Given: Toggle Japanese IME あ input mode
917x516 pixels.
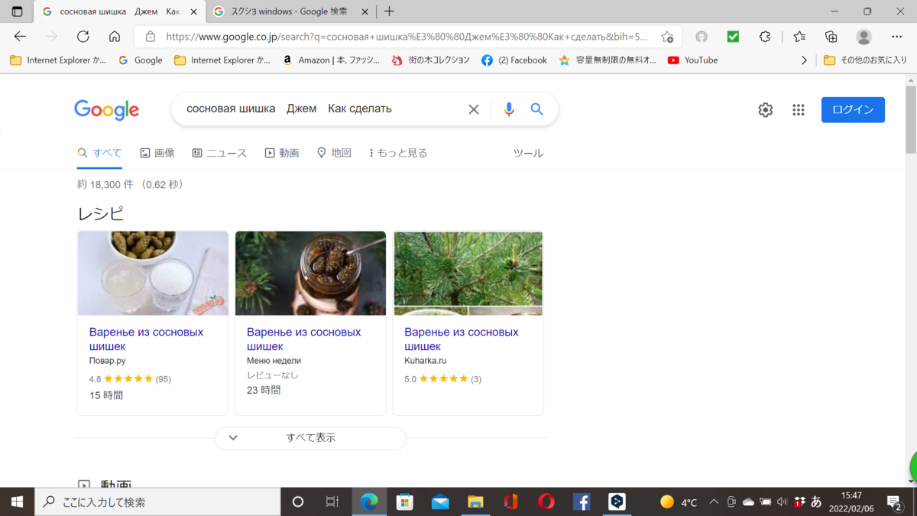Looking at the screenshot, I should pos(816,502).
